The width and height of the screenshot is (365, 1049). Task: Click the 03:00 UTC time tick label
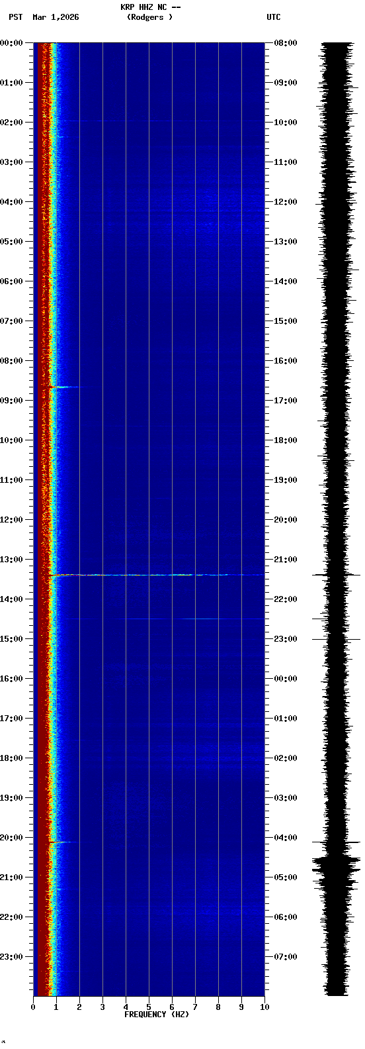286,798
